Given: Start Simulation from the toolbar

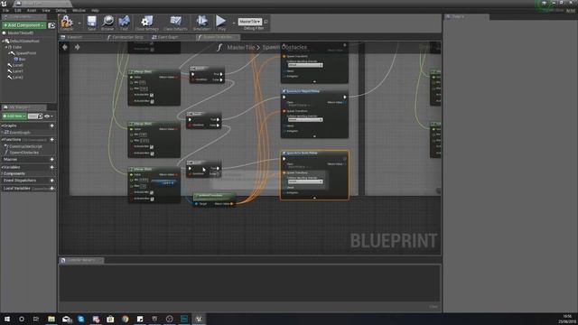Looking at the screenshot, I should [x=201, y=23].
